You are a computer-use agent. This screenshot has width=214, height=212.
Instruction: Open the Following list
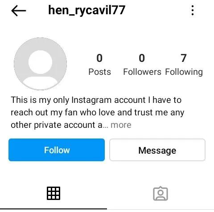coord(184,65)
